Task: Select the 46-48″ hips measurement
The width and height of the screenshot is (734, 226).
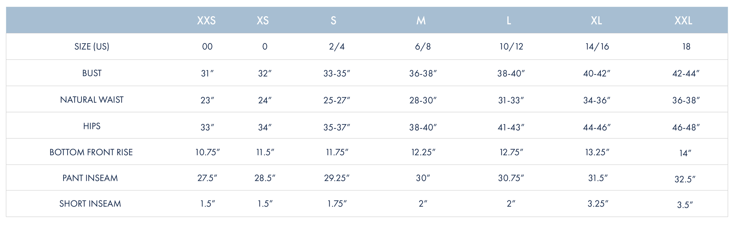Action: point(686,127)
